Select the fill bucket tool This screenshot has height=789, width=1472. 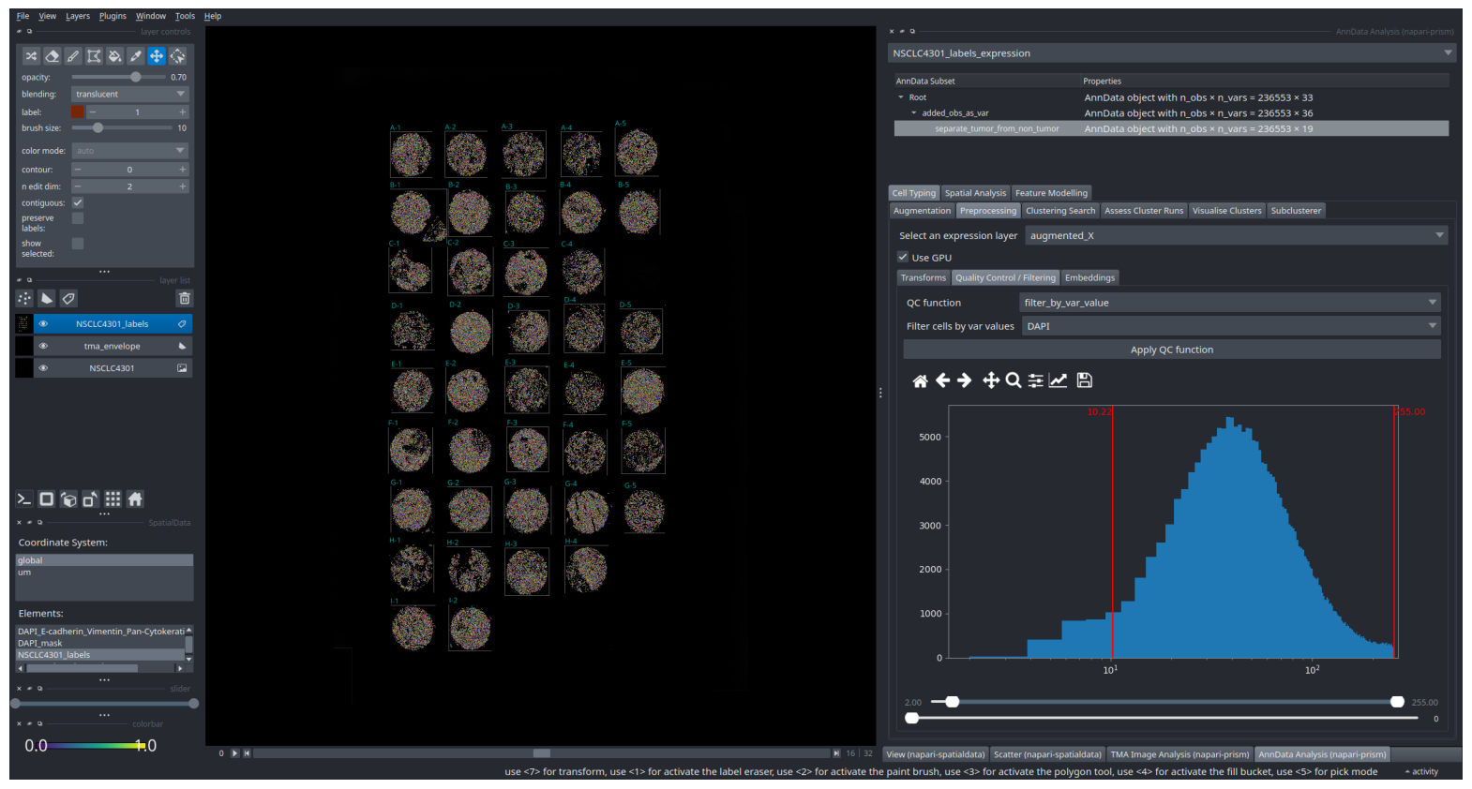click(114, 56)
